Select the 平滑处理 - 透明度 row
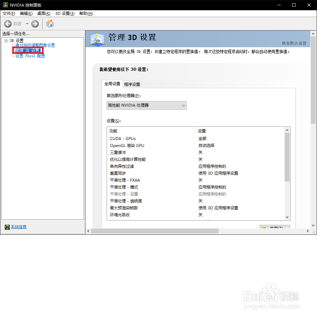Screen dimensions: 317x317 (x=196, y=201)
